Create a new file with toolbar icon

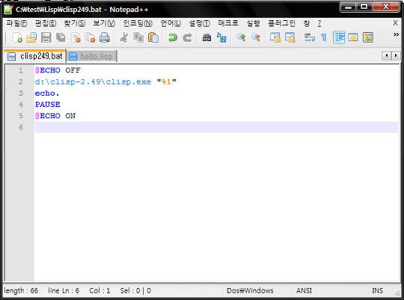coord(17,37)
